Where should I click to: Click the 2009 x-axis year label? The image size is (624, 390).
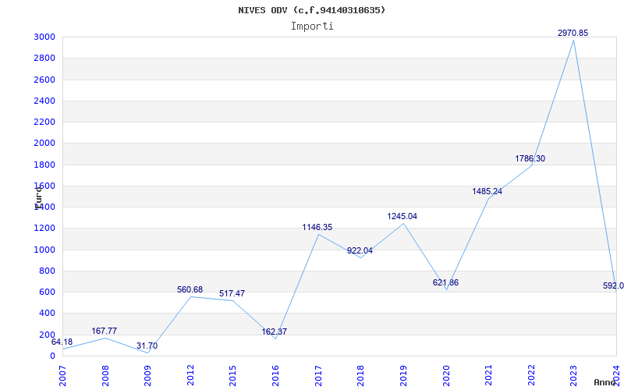point(147,375)
